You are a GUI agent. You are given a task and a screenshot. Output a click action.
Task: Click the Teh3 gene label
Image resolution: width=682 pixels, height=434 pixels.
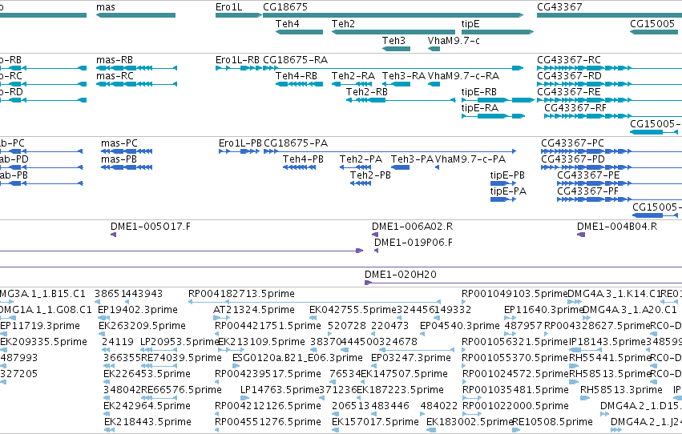point(393,41)
